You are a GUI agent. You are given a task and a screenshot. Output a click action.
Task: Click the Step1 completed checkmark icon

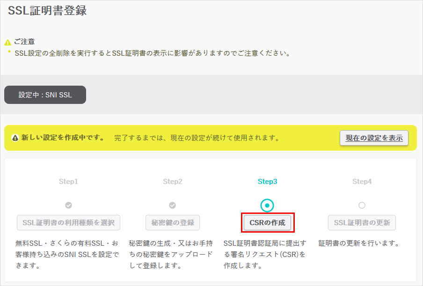click(x=68, y=205)
